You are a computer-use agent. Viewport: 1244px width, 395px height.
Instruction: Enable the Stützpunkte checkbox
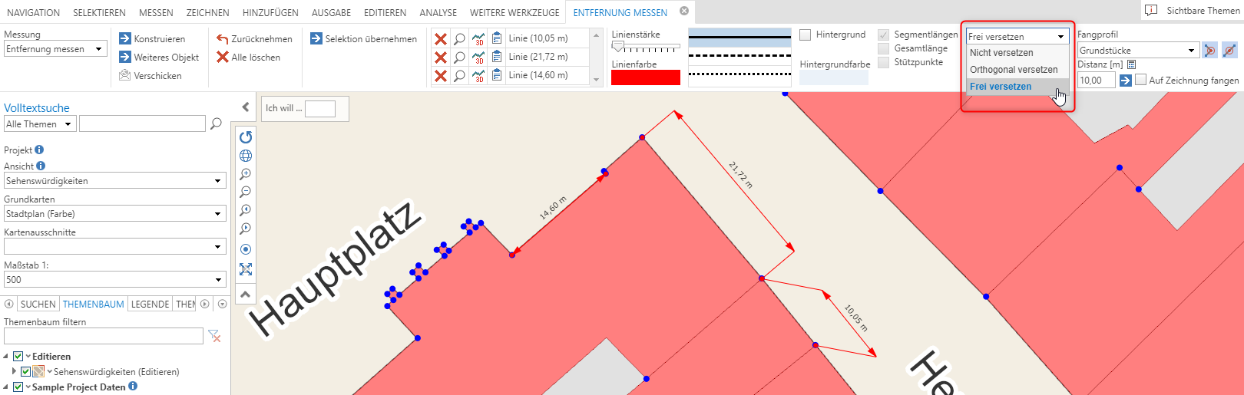pos(884,62)
